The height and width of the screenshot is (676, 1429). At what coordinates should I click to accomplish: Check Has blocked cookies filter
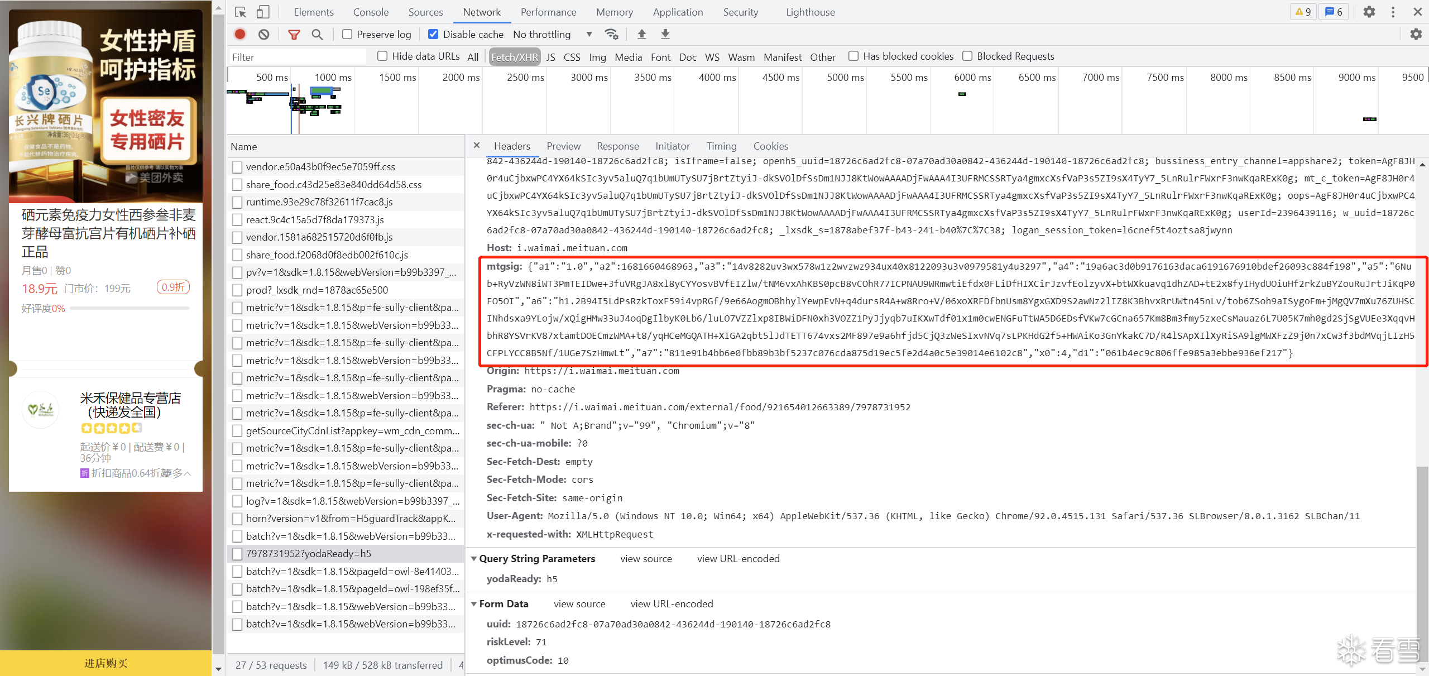[x=853, y=56]
